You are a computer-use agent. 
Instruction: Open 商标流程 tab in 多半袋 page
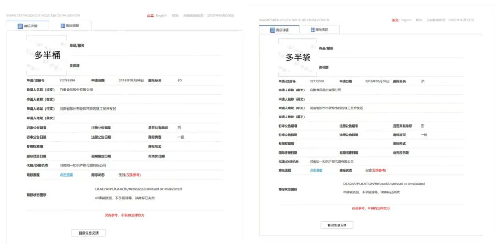pos(319,30)
